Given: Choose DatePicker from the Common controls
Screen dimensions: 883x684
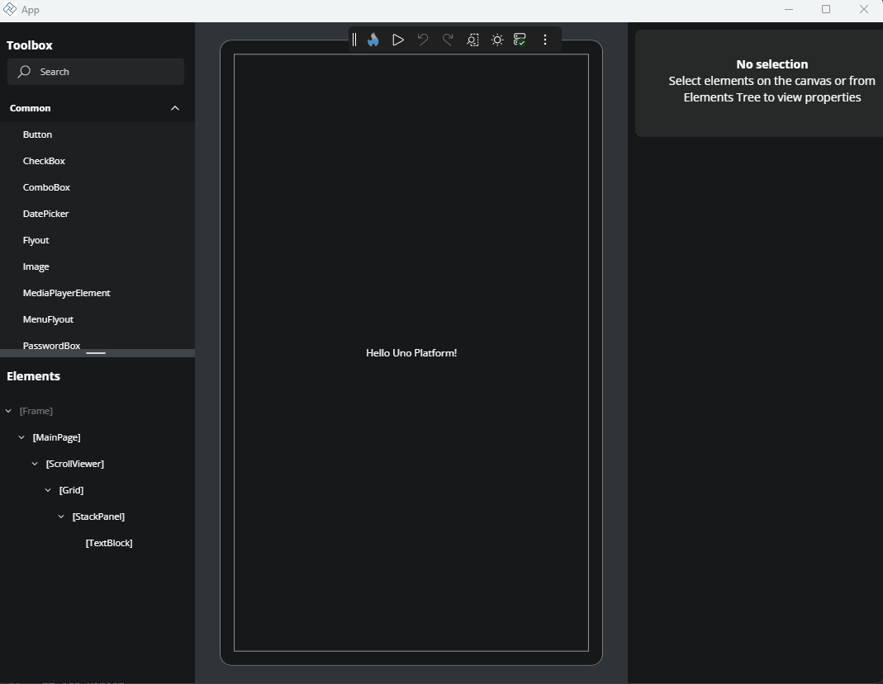Looking at the screenshot, I should click(x=45, y=213).
